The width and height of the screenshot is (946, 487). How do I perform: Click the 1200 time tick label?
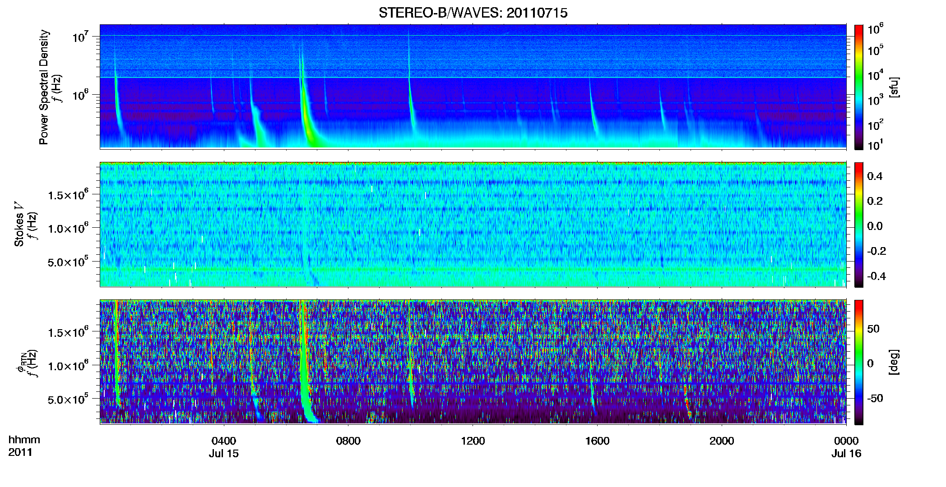[x=473, y=441]
